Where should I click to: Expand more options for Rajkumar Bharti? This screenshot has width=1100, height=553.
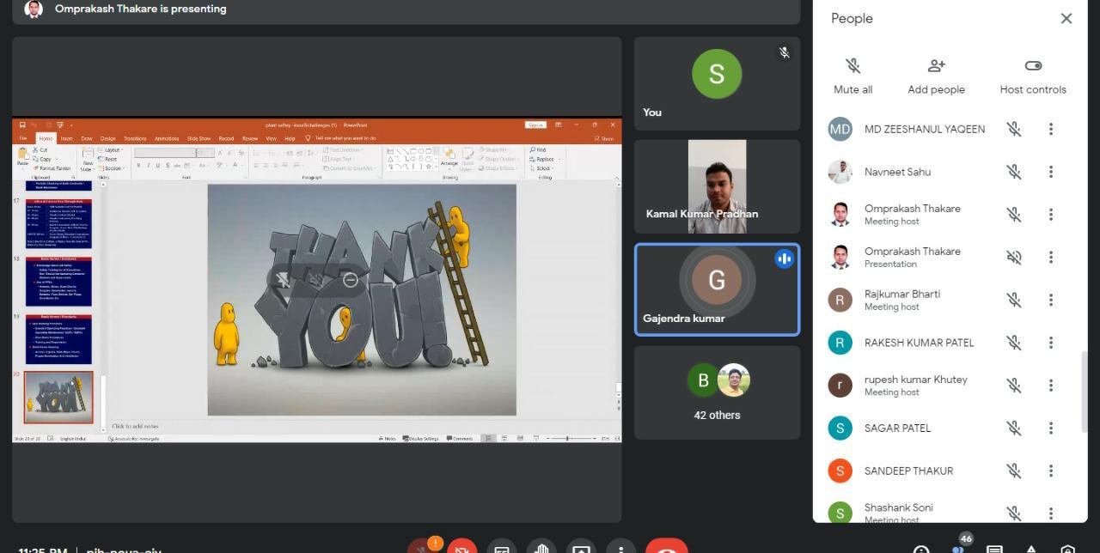[1050, 300]
